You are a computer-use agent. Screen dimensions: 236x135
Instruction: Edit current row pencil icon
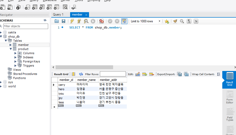click(138, 74)
